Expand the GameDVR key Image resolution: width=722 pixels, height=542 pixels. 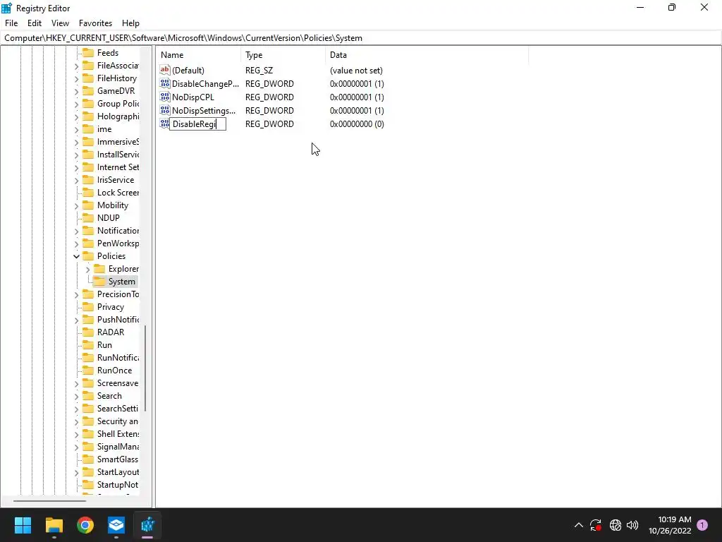click(x=76, y=91)
